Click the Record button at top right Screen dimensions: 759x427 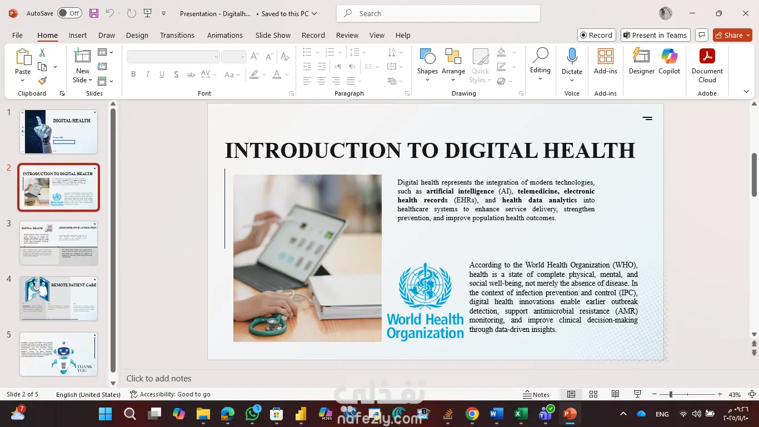pos(596,35)
